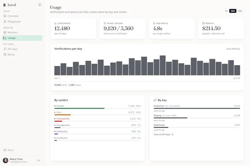The height and width of the screenshot is (166, 250).
Task: Select the 30d time range
Action: 233,11
